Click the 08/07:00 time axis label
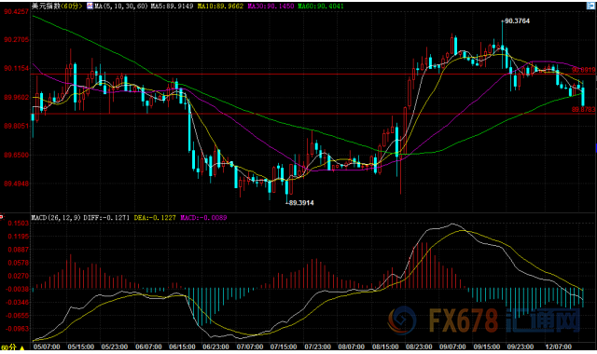The width and height of the screenshot is (597, 354). (x=352, y=347)
